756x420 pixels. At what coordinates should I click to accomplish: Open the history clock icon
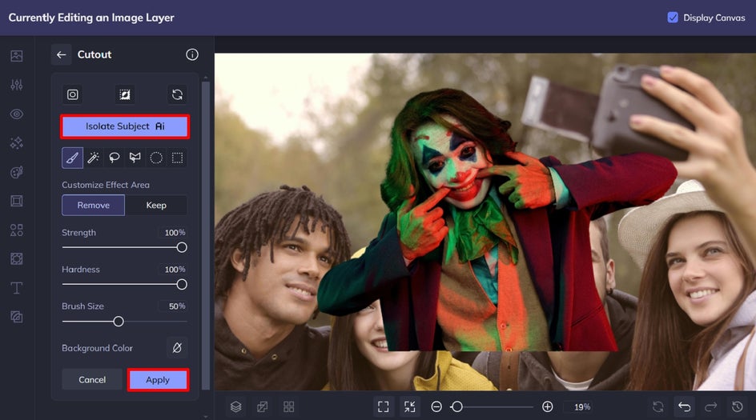738,407
